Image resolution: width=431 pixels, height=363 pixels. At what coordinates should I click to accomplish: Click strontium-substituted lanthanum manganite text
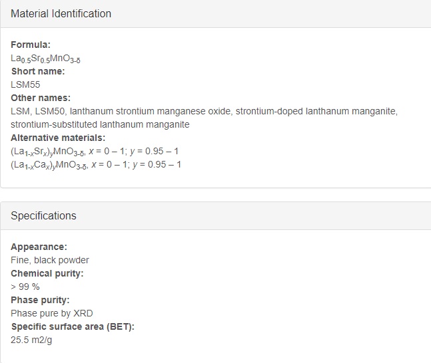100,124
